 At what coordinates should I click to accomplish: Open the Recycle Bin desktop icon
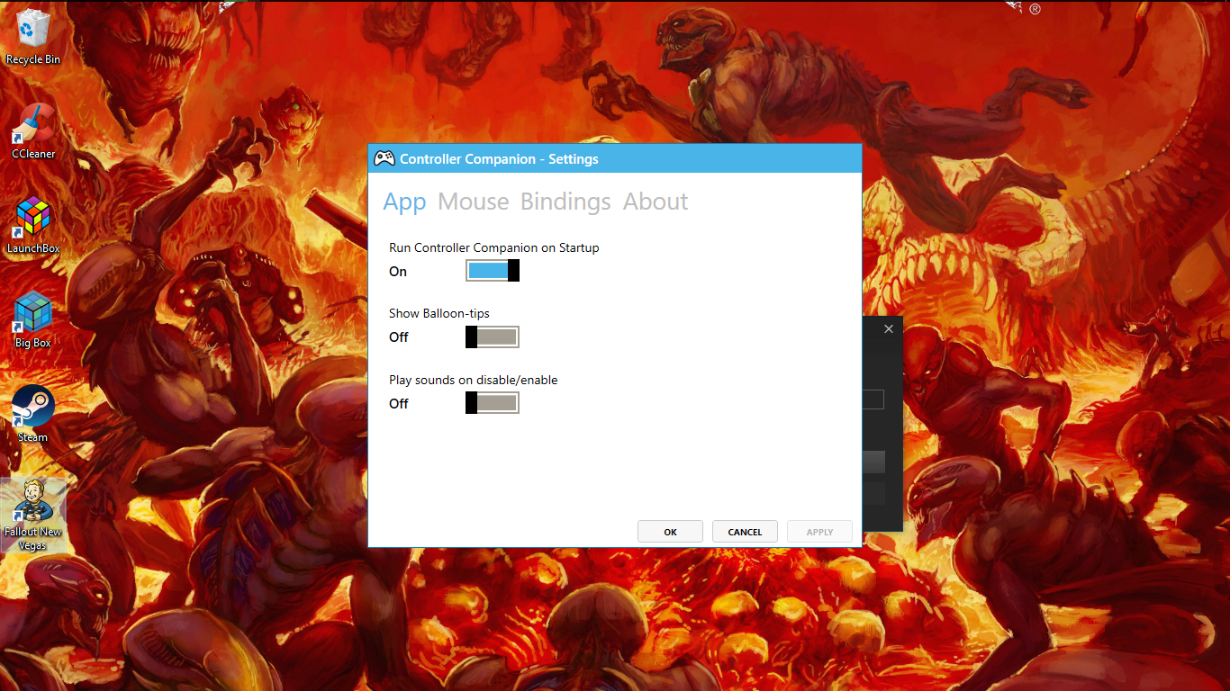(x=33, y=38)
